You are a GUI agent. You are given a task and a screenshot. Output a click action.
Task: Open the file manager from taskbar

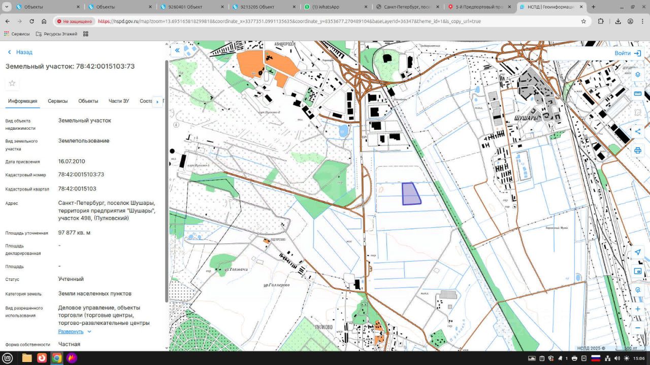point(27,358)
